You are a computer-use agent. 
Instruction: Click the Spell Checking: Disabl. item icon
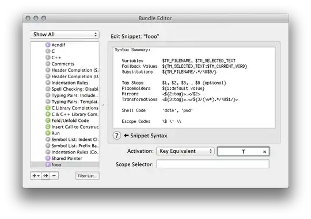(x=48, y=89)
